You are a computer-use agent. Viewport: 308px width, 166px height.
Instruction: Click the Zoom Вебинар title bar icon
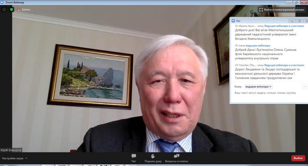[x=2, y=2]
